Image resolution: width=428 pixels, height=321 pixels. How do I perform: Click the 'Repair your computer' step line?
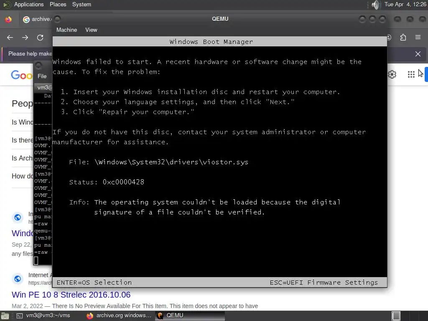coord(127,112)
